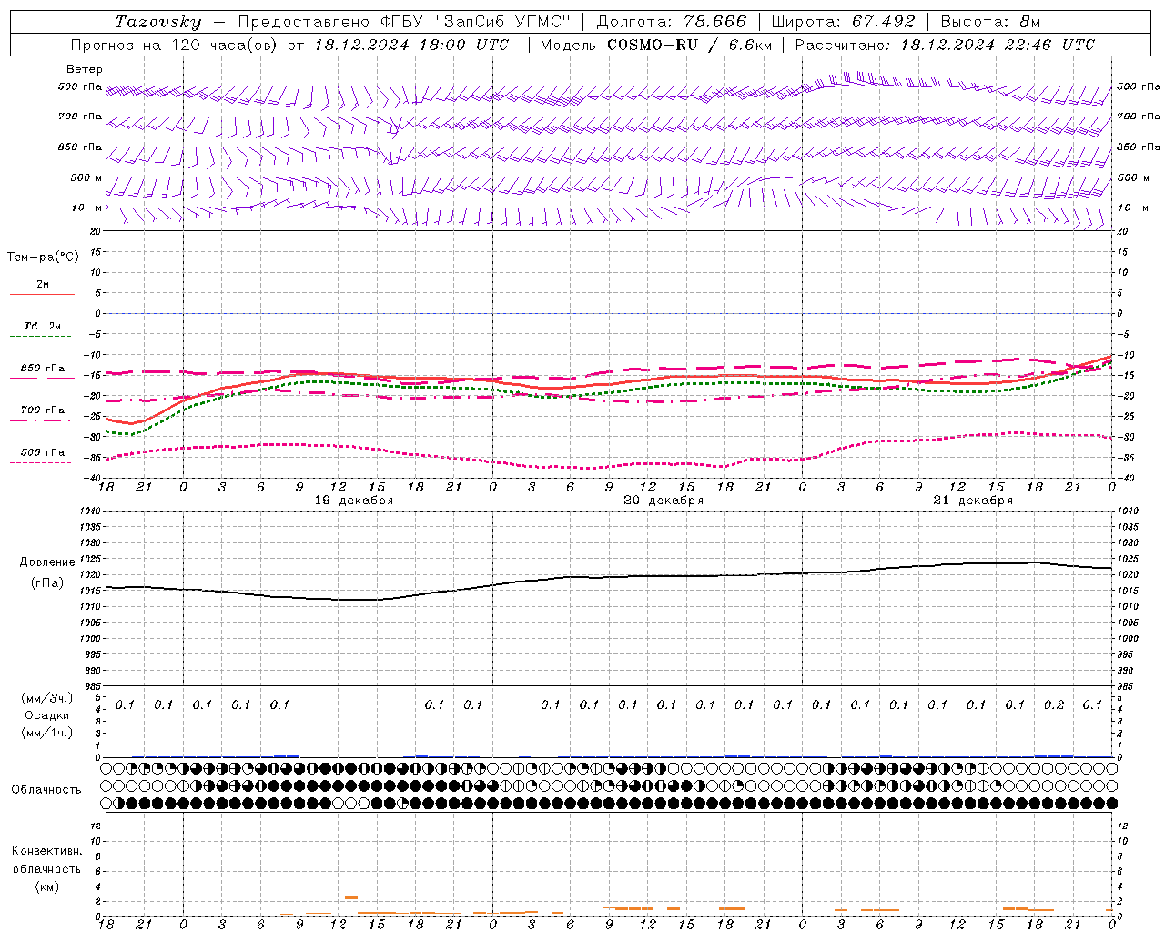
Task: Click the Широта: 67.492 value
Action: pyautogui.click(x=843, y=22)
